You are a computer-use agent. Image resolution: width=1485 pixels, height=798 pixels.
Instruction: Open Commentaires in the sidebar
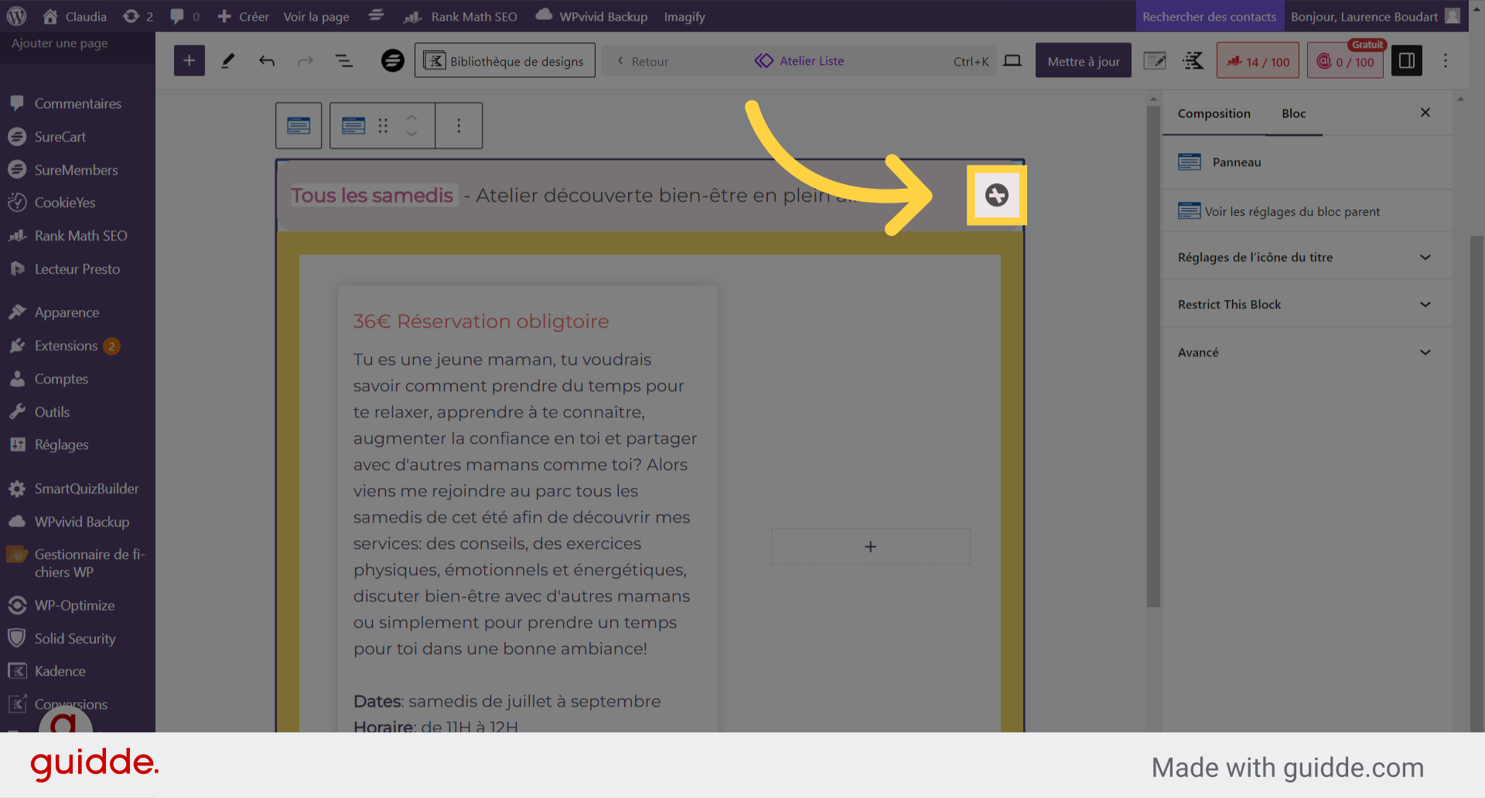tap(77, 104)
